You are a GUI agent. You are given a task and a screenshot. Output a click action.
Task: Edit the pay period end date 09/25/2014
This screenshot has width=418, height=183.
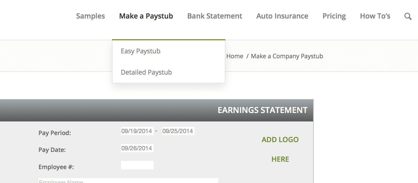[178, 131]
